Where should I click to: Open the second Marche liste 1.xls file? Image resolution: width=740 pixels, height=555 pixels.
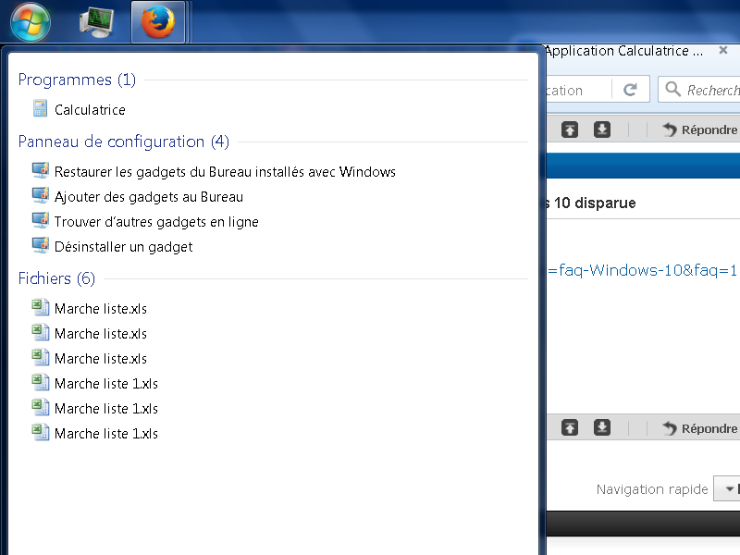coord(106,409)
